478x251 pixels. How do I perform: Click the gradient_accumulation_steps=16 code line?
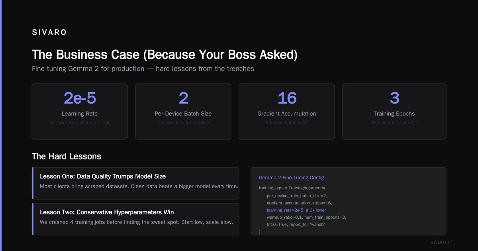[x=299, y=203]
